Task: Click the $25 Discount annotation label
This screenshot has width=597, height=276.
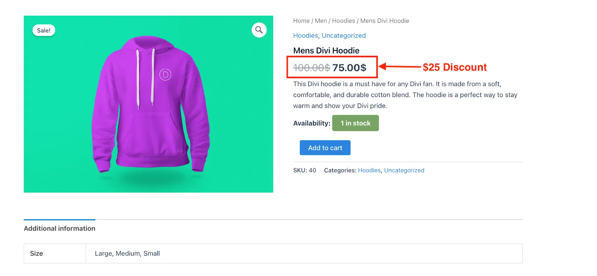Action: (454, 67)
